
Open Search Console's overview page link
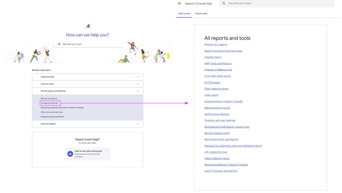tap(223, 51)
